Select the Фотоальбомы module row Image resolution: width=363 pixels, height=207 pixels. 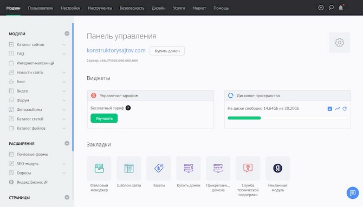pyautogui.click(x=37, y=110)
